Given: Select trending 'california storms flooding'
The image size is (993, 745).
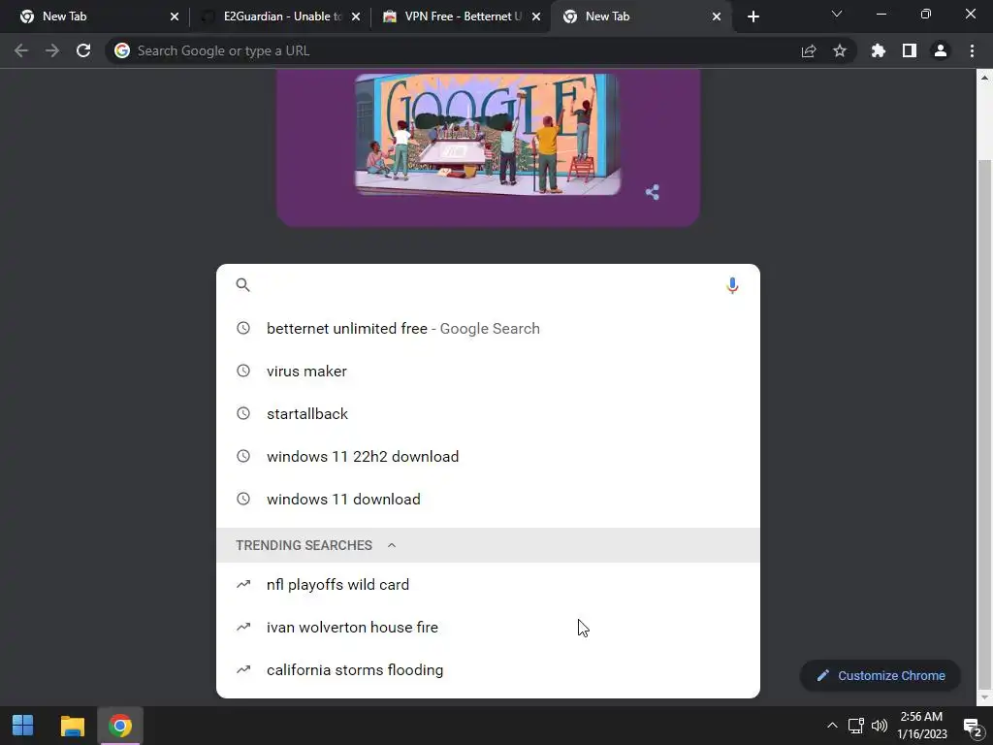Looking at the screenshot, I should click(488, 669).
